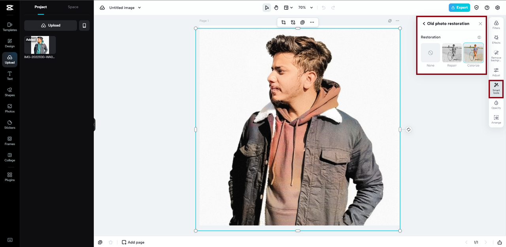Screen dimensions: 506x247
Task: Open the Templates sidebar section
Action: [x=10, y=26]
